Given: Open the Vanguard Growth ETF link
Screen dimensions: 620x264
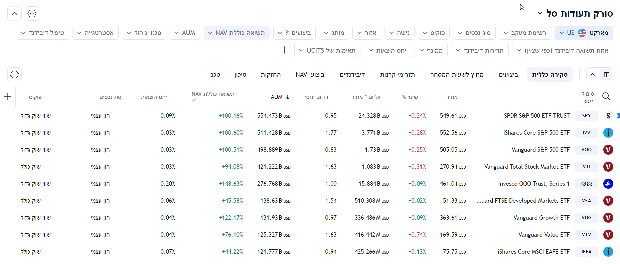Looking at the screenshot, I should point(541,218).
